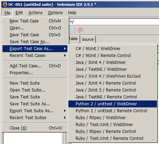Select Open Test Suite...
This screenshot has height=144, width=159.
click(35, 90)
